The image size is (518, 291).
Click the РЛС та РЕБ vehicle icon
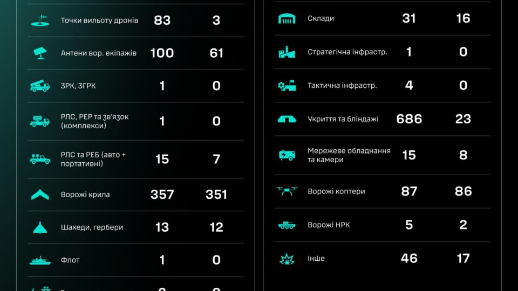click(x=40, y=159)
